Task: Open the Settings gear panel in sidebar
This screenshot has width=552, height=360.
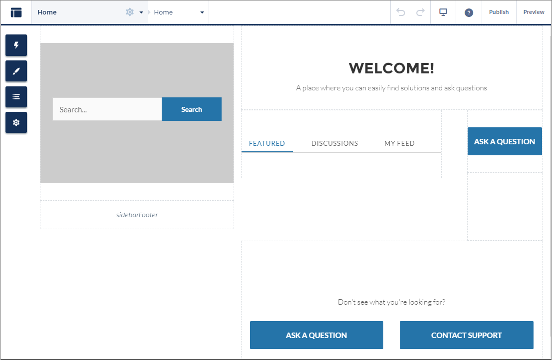Action: (x=16, y=122)
